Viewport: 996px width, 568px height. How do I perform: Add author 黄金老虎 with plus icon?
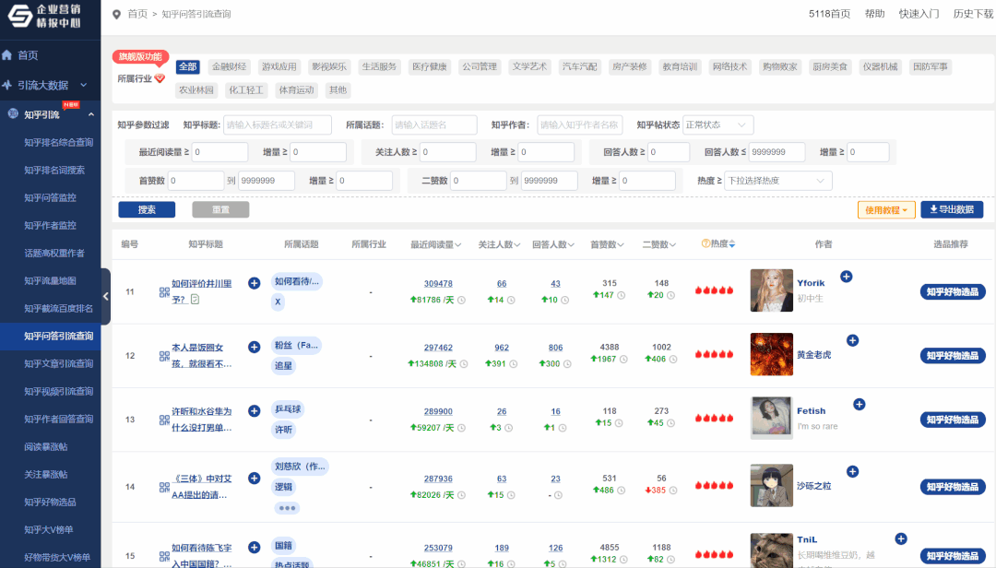[x=852, y=340]
